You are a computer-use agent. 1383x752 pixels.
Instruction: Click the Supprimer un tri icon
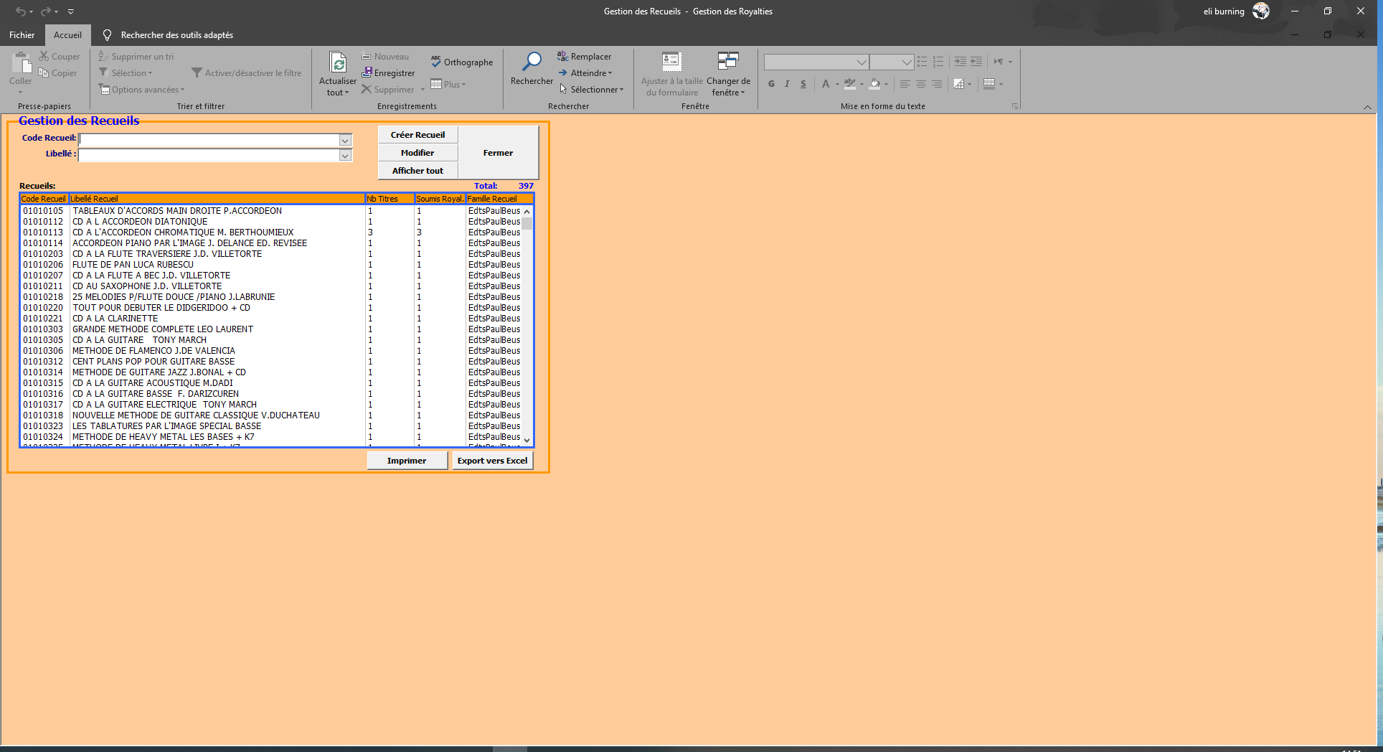[x=103, y=56]
